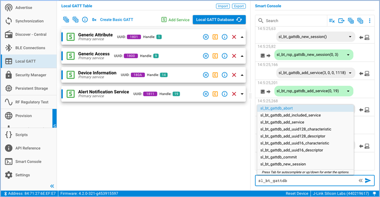The image size is (380, 197).
Task: Toggle pause on Generic Attribute service
Action: [206, 37]
